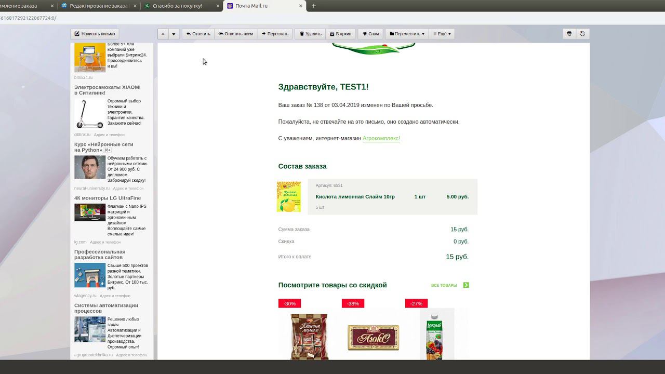Open a new browser tab with plus
Viewport: 665px width, 374px height.
click(x=314, y=6)
